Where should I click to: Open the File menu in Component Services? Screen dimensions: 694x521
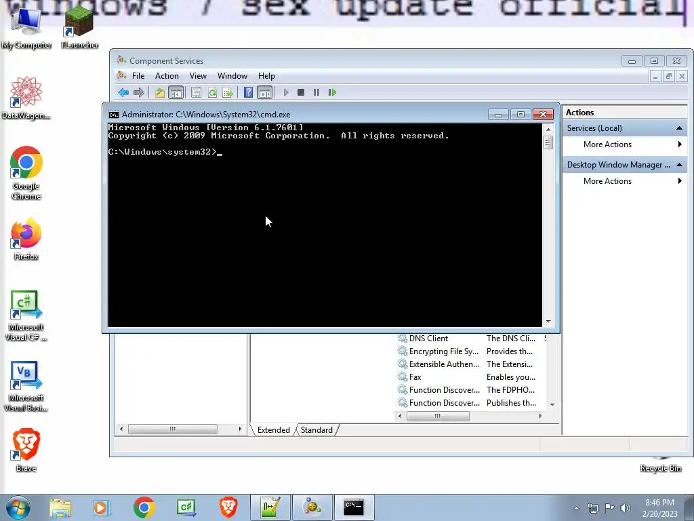pos(138,76)
